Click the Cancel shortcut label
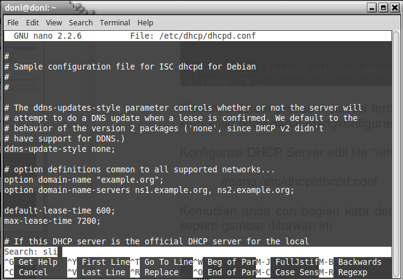This screenshot has width=403, height=280. pyautogui.click(x=33, y=272)
